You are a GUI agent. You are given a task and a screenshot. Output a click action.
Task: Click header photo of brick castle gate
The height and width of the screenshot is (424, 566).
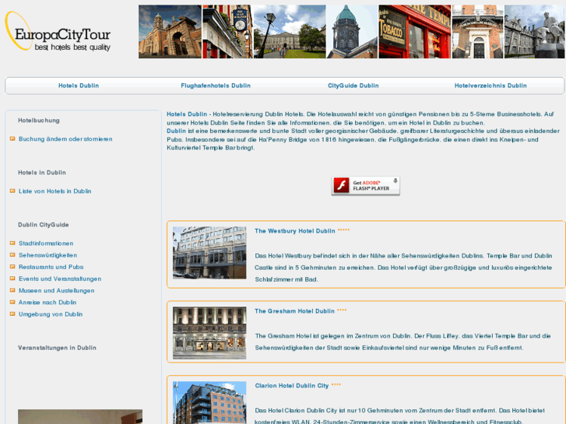[x=170, y=31]
